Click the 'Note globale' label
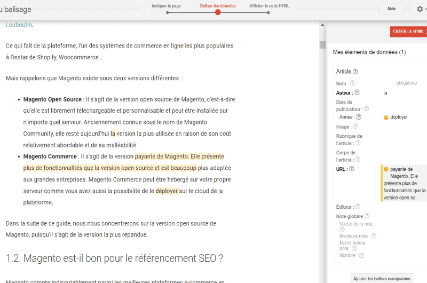The width and height of the screenshot is (427, 283). pos(350,216)
